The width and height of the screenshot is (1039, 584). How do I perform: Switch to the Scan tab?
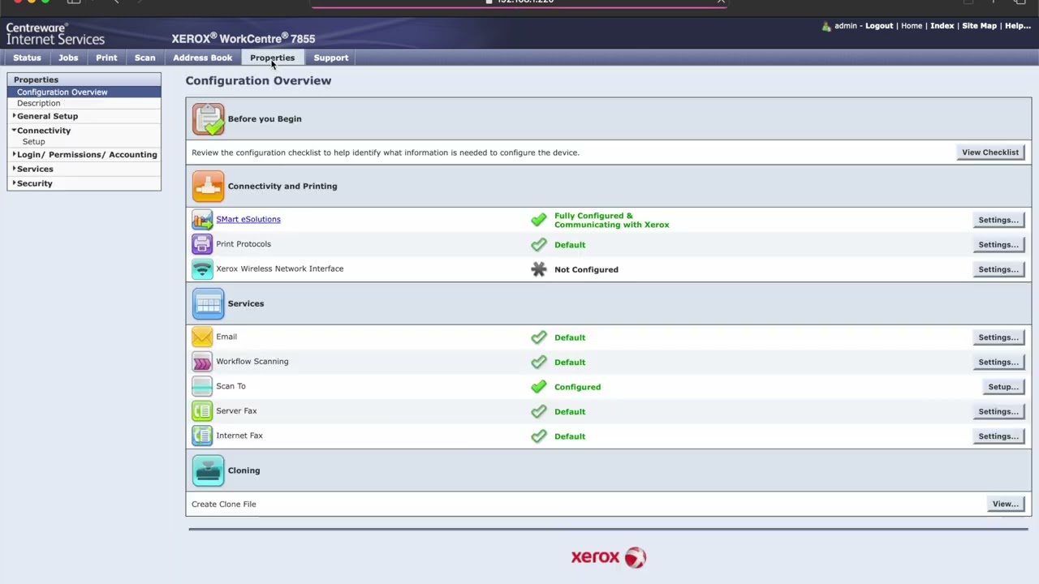click(144, 58)
